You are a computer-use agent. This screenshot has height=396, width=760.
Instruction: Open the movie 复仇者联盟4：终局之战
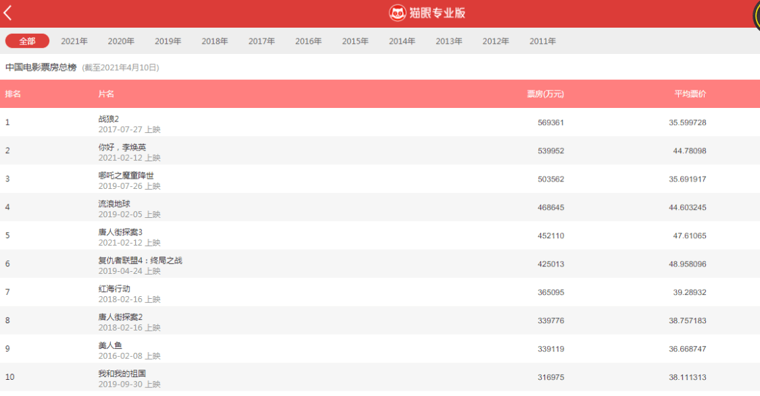[140, 260]
